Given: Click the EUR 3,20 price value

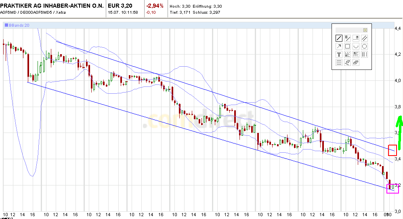Looking at the screenshot, I should click(120, 6).
